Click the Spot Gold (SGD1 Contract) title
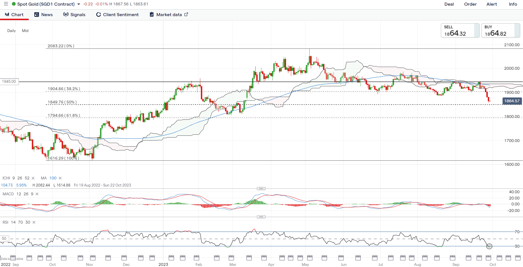Image resolution: width=523 pixels, height=267 pixels. click(46, 4)
